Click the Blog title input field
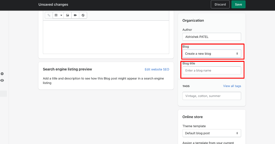 click(x=212, y=70)
